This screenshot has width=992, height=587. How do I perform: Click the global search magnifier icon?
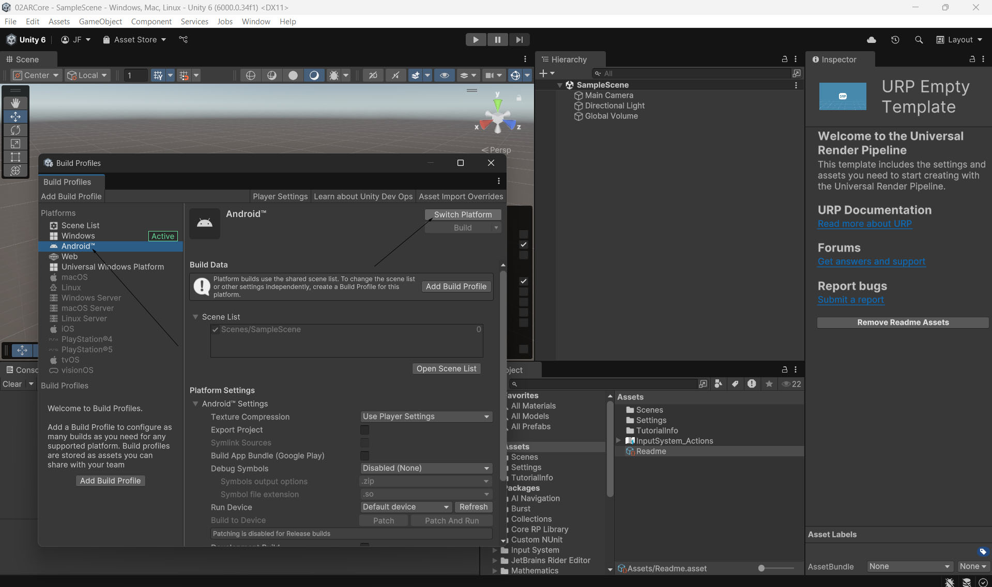(x=919, y=40)
